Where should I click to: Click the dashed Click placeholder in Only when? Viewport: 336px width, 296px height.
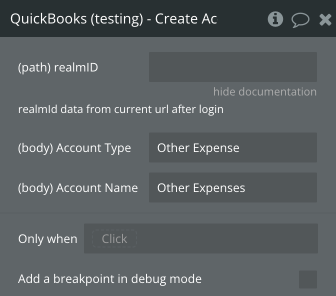[x=114, y=239]
